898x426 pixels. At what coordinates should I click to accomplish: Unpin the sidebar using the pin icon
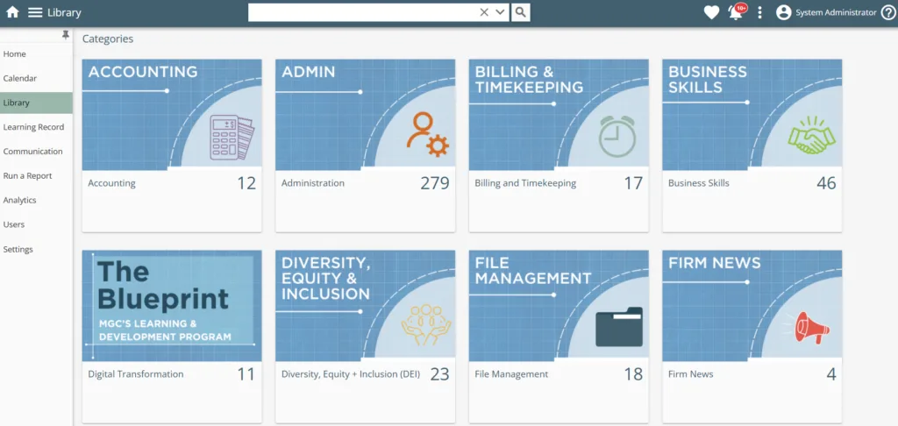[65, 35]
